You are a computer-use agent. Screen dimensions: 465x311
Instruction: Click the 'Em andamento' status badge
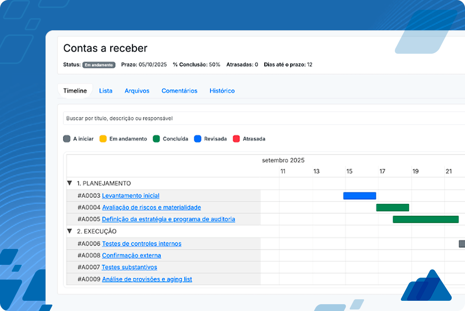99,65
